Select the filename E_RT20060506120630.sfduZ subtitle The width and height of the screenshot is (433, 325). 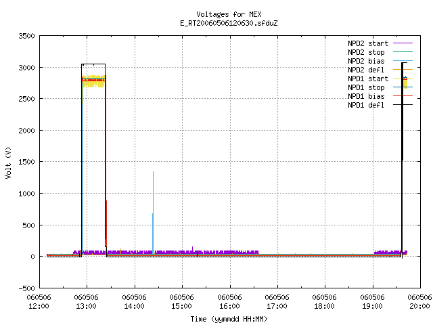coord(229,23)
